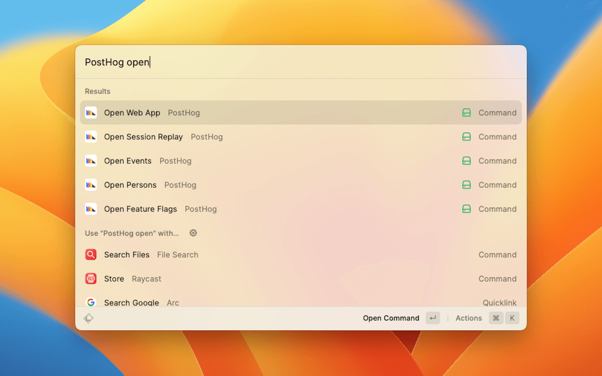602x376 pixels.
Task: Select Search Google quicklink row
Action: [x=132, y=302]
